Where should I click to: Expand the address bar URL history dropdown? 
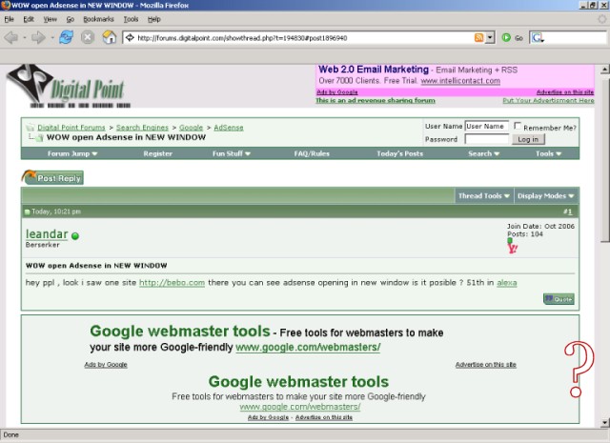(x=490, y=38)
